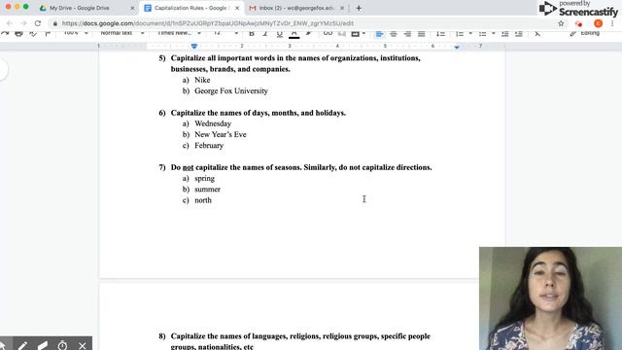Image resolution: width=622 pixels, height=350 pixels.
Task: Click the left indent ruler marker
Action: tap(194, 47)
